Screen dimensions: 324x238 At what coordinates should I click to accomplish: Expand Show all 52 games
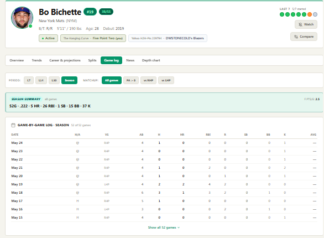164,227
